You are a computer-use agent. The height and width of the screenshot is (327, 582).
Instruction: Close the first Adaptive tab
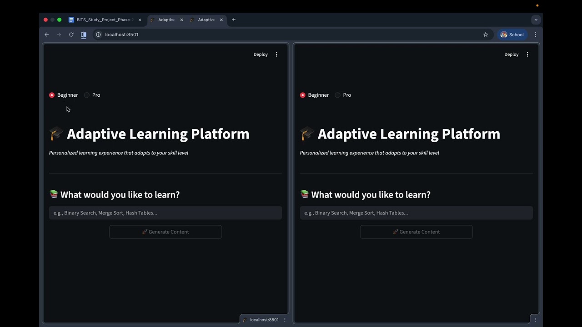pyautogui.click(x=181, y=20)
